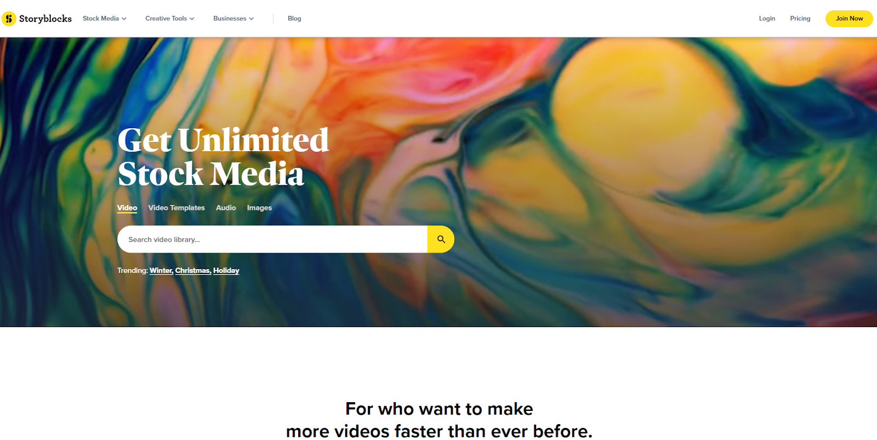877x440 pixels.
Task: Click the Join Now button
Action: (849, 19)
